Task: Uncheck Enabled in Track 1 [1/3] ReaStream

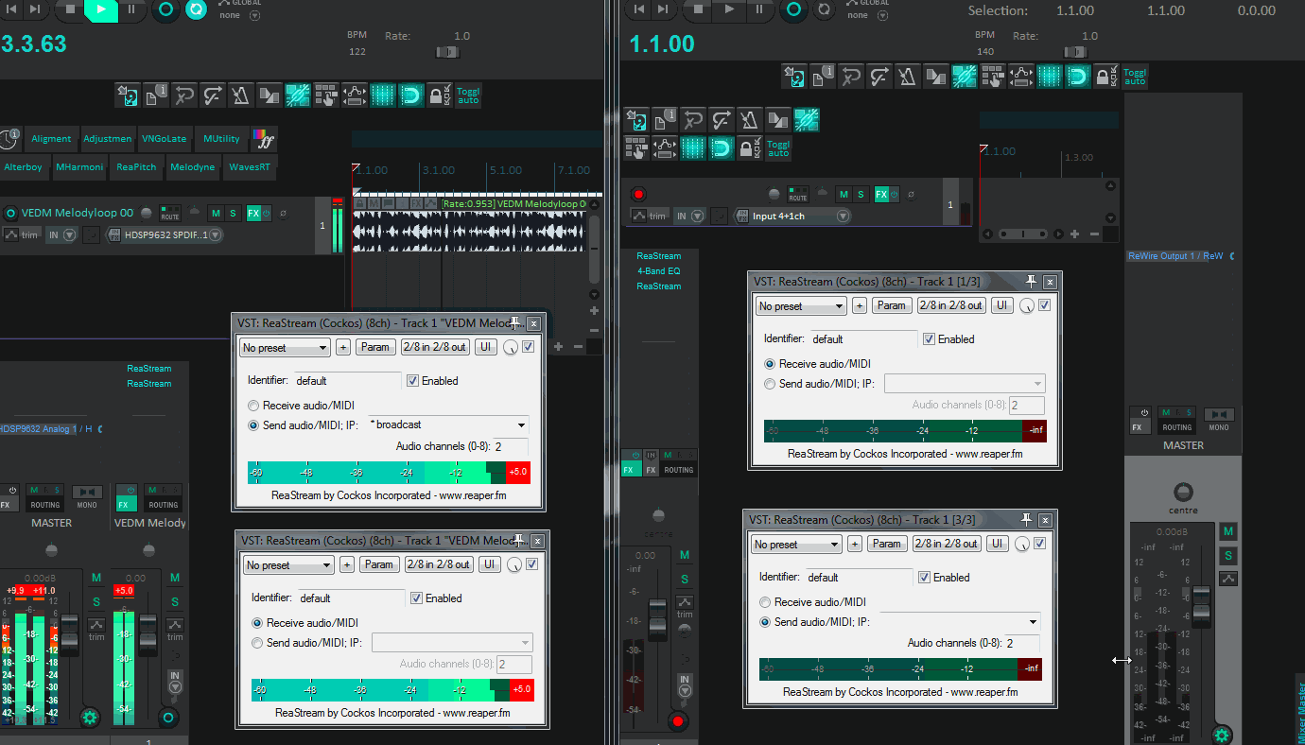Action: click(x=929, y=339)
